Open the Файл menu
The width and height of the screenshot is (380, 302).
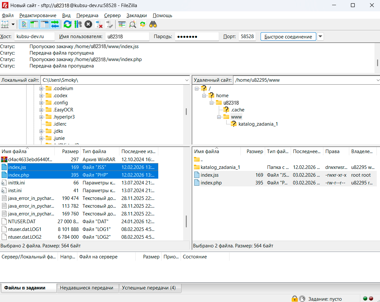pos(8,16)
